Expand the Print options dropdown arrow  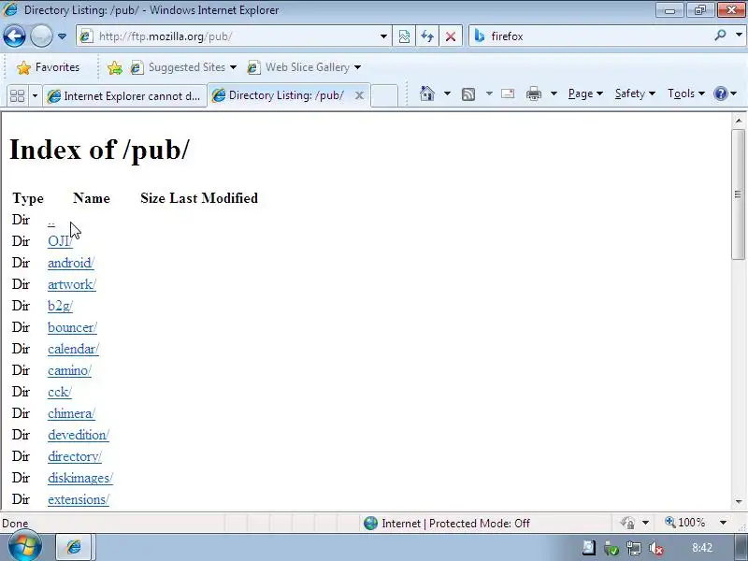(554, 93)
